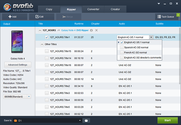
Task: Check the 127_HOURS.Title2 checkbox
Action: click(47, 86)
